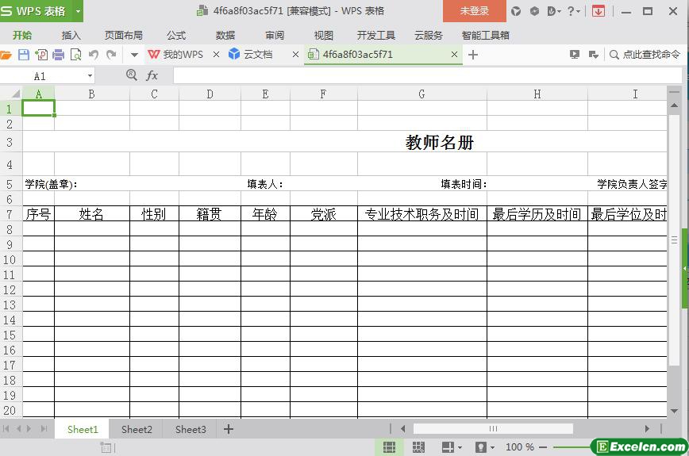689x456 pixels.
Task: Click the fx insert function icon
Action: (x=152, y=75)
